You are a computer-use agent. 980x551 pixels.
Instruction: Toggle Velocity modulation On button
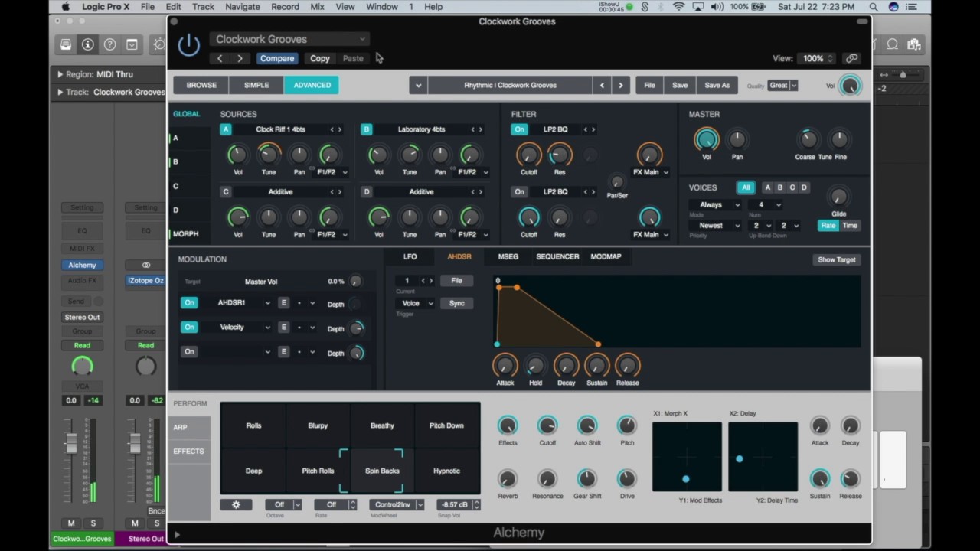pos(189,328)
